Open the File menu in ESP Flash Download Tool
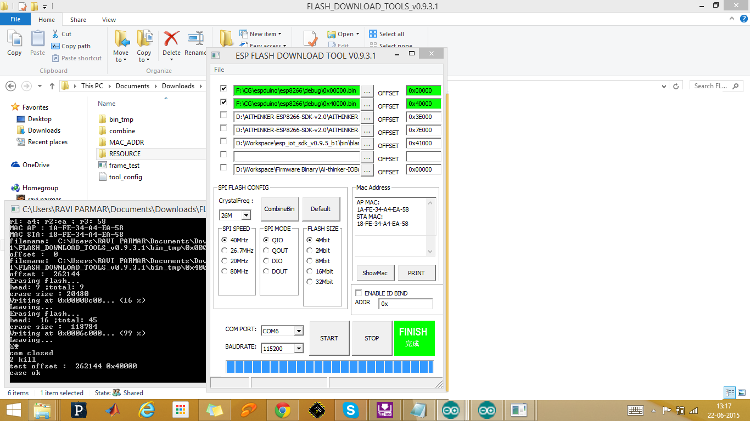Screen dimensions: 750x421 219,70
